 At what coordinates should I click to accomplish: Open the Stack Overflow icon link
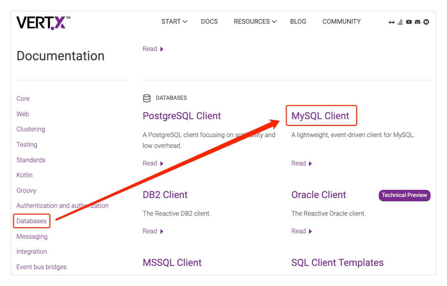point(400,22)
